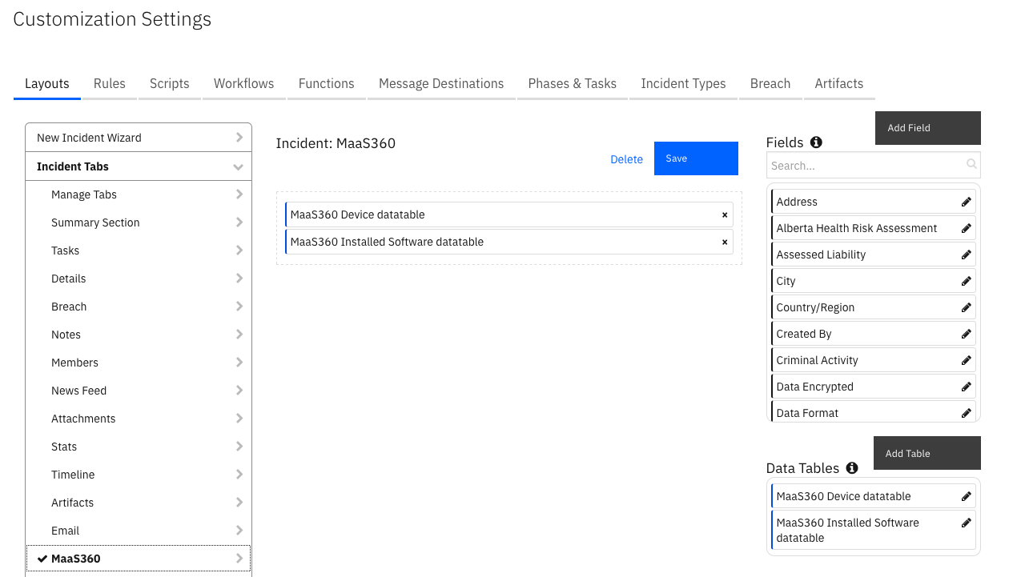Remove MaaS360 Device datatable from layout
Viewport: 1025px width, 577px height.
[725, 215]
